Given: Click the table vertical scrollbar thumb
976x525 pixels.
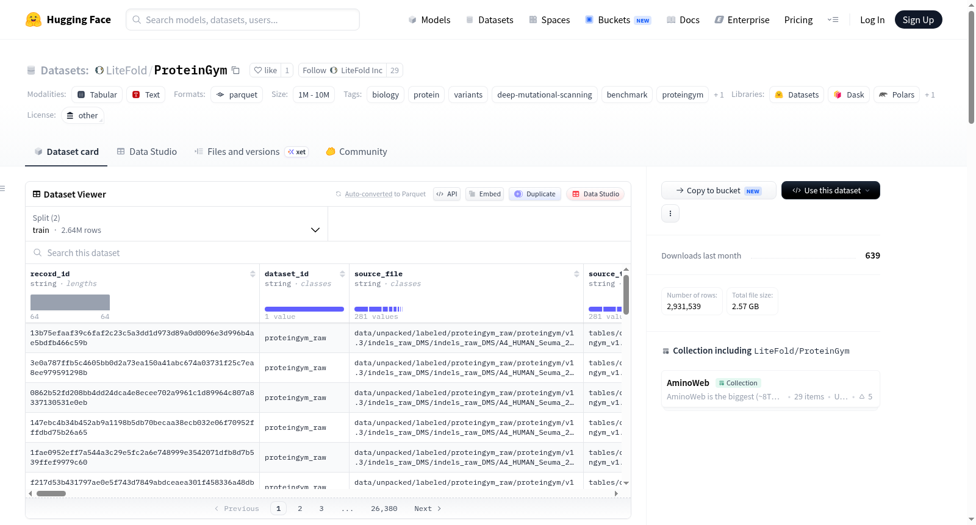Looking at the screenshot, I should coord(626,295).
